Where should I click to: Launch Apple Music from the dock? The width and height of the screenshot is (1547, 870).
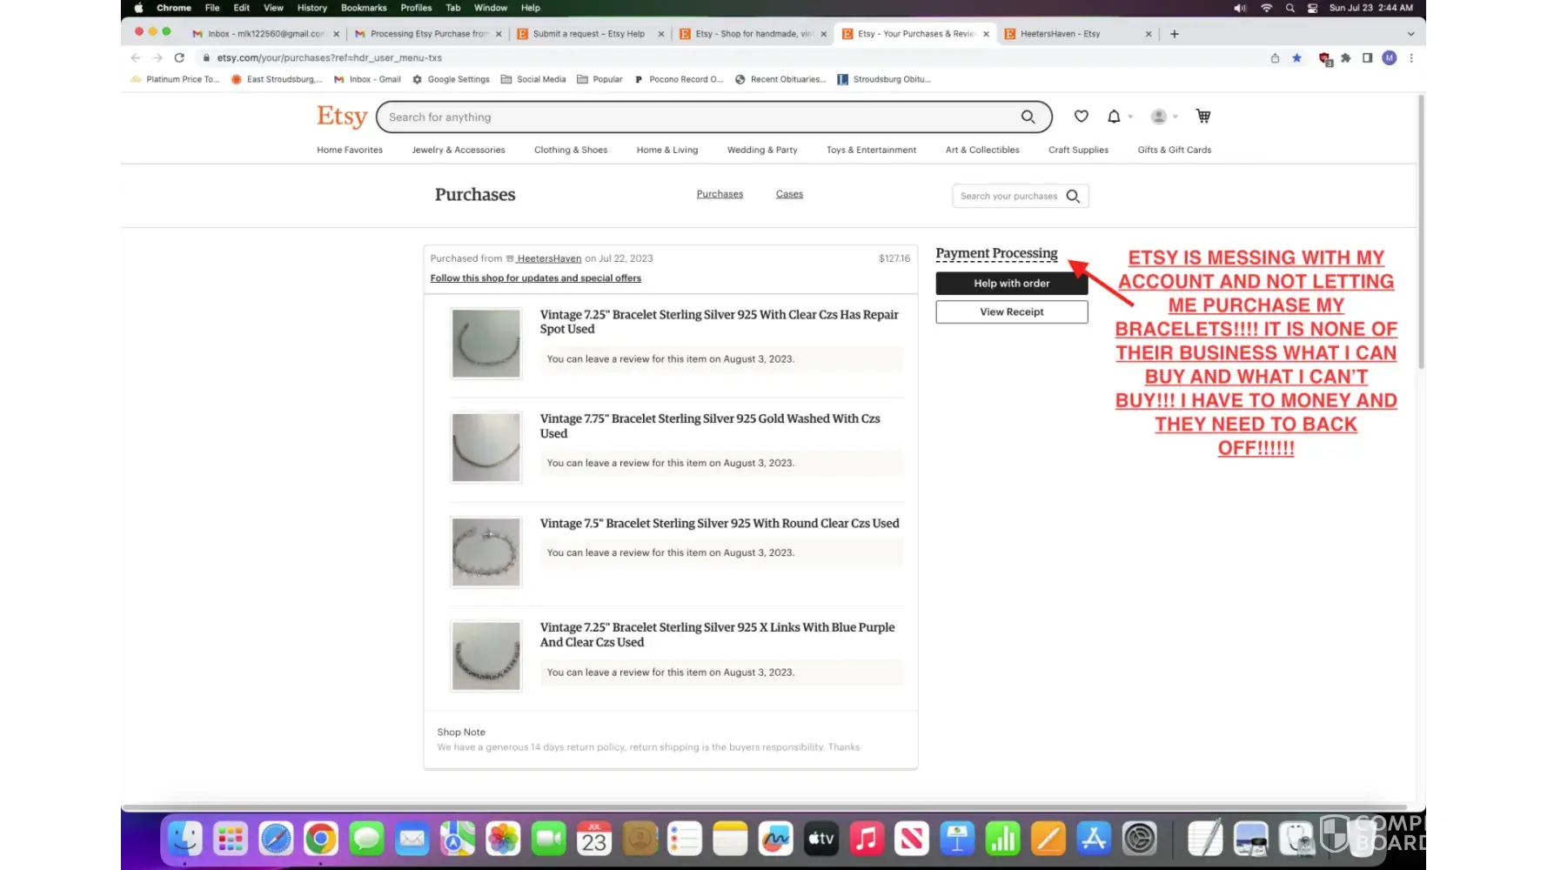(x=867, y=839)
